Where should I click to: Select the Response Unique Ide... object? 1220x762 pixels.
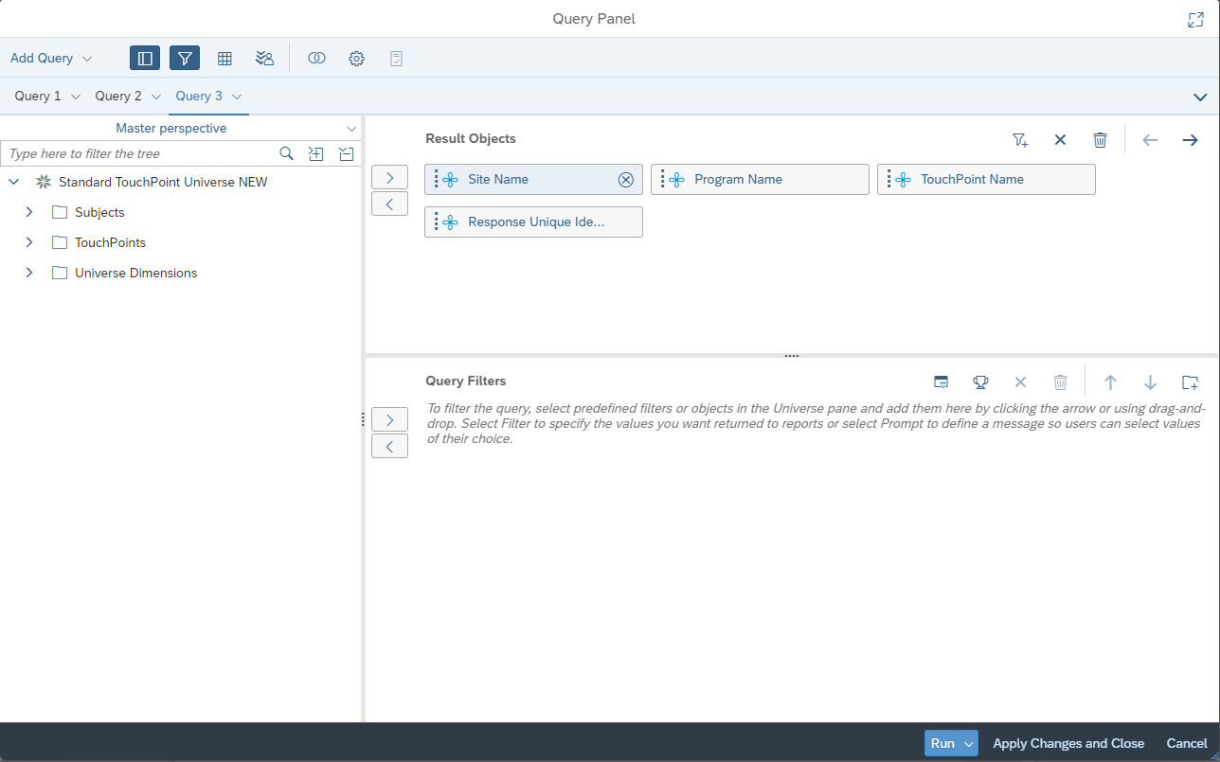pyautogui.click(x=533, y=222)
